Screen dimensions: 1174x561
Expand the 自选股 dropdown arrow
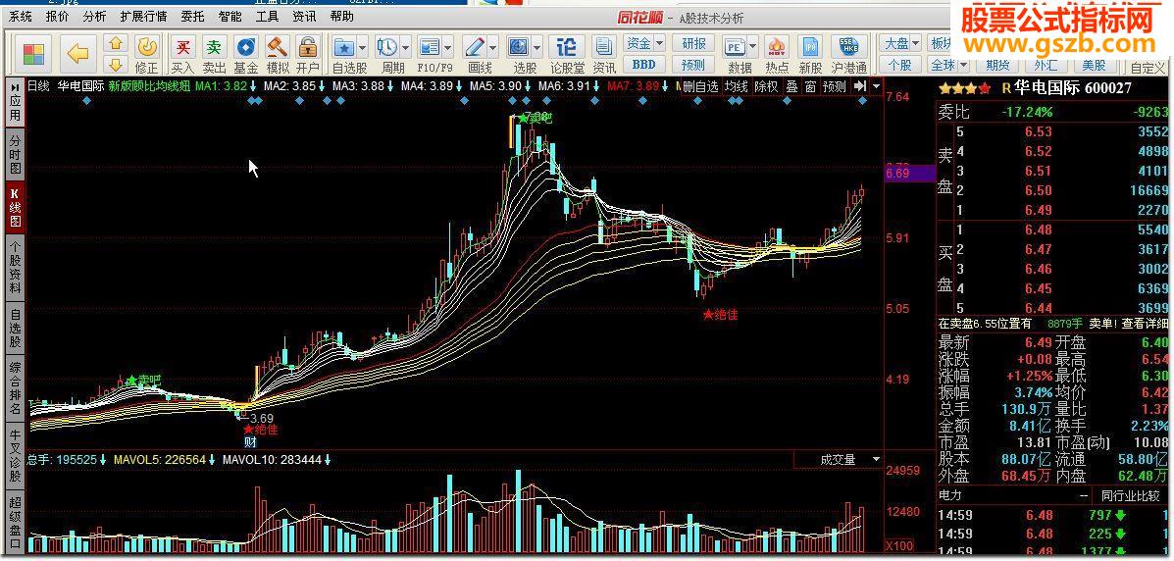(x=362, y=48)
